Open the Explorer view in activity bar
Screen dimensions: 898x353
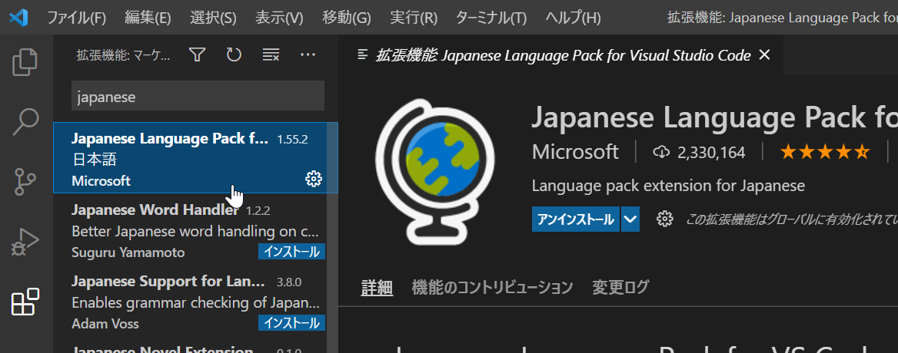(x=25, y=62)
